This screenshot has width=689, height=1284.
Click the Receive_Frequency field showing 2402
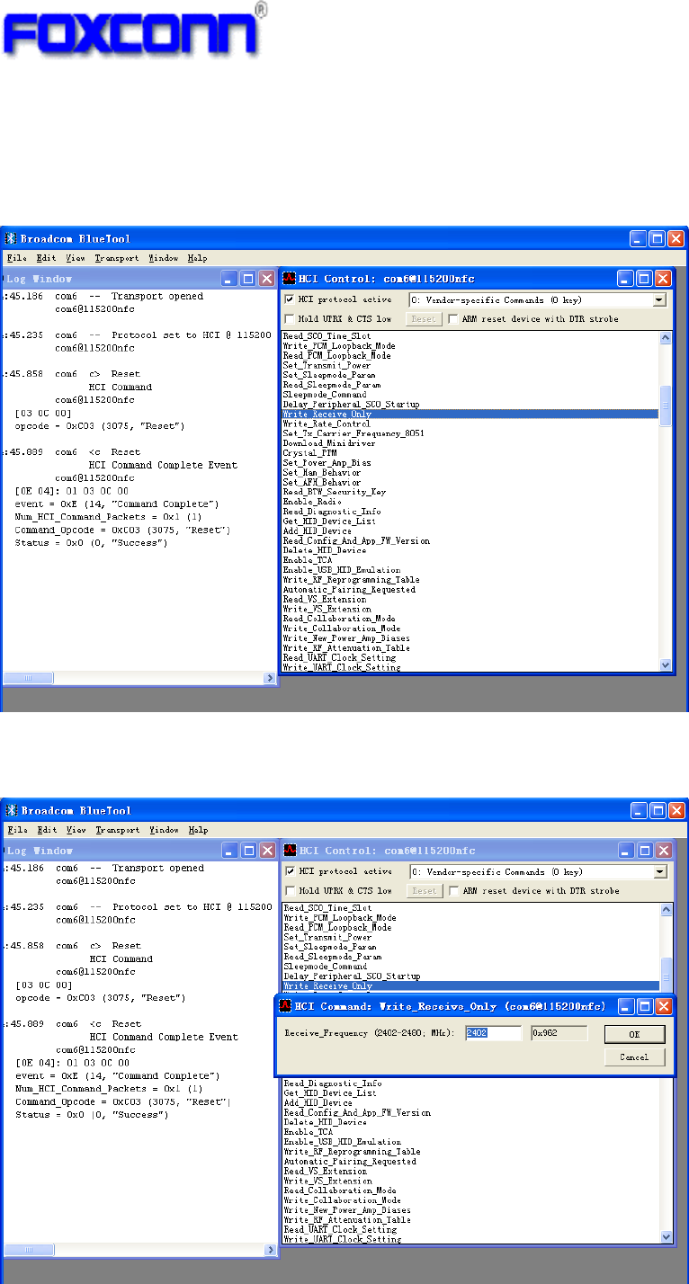pyautogui.click(x=493, y=1034)
